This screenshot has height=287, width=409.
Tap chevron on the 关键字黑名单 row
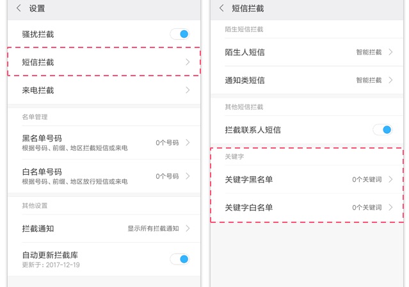390,179
